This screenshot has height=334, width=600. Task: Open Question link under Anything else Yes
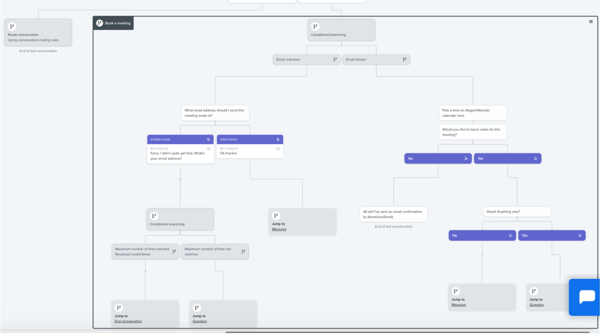[x=537, y=305]
